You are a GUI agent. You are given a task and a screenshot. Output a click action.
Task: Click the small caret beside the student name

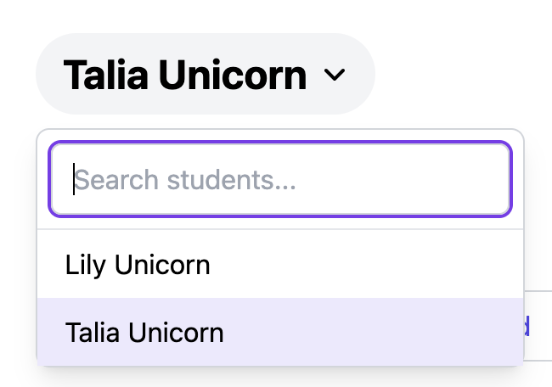[335, 76]
